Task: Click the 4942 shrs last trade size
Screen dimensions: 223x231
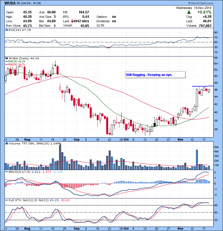Action: click(81, 21)
